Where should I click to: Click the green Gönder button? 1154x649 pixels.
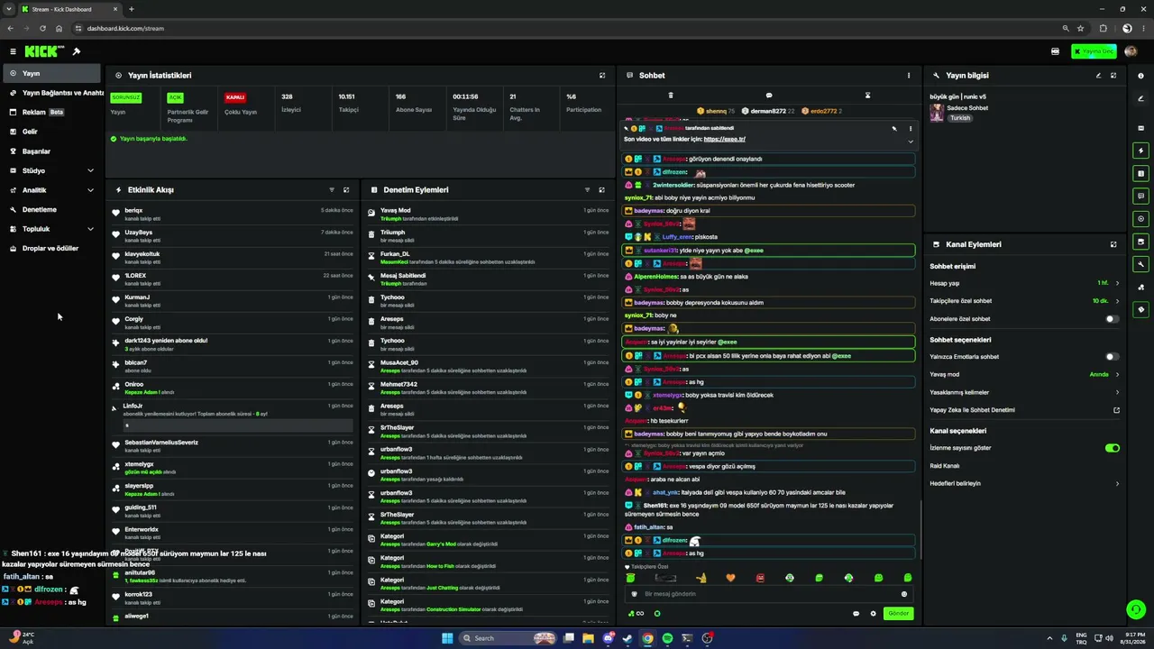(898, 614)
